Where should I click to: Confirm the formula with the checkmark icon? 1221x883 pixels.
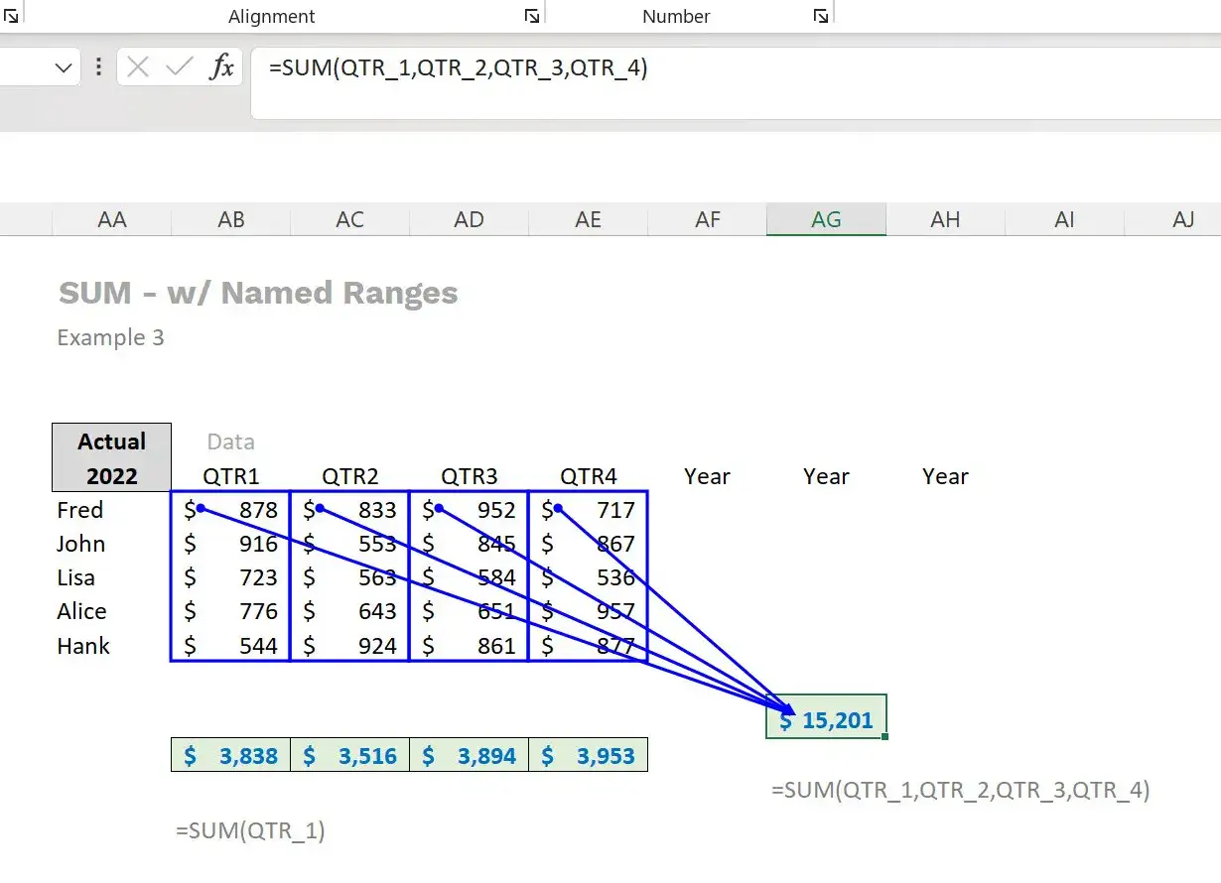[180, 67]
